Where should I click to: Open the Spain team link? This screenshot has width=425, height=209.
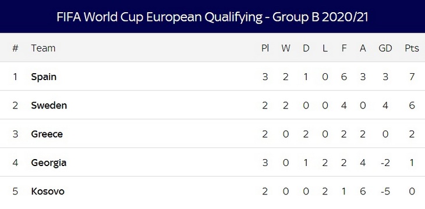[x=44, y=77]
